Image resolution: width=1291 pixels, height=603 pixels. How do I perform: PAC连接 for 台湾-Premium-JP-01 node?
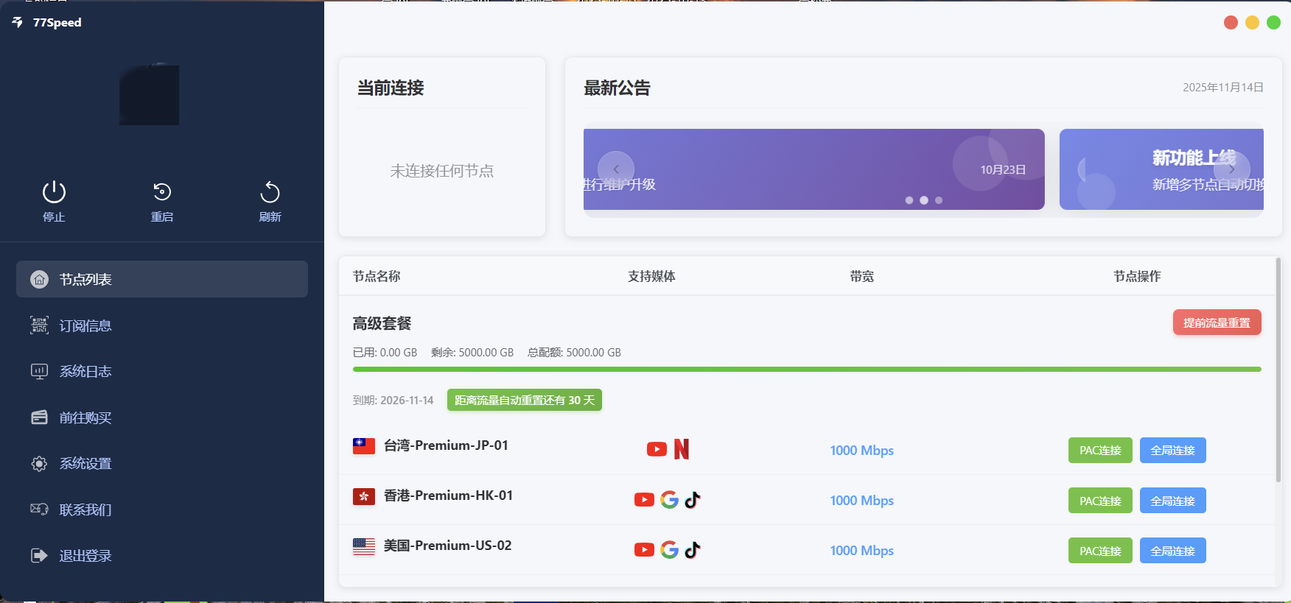click(1100, 451)
